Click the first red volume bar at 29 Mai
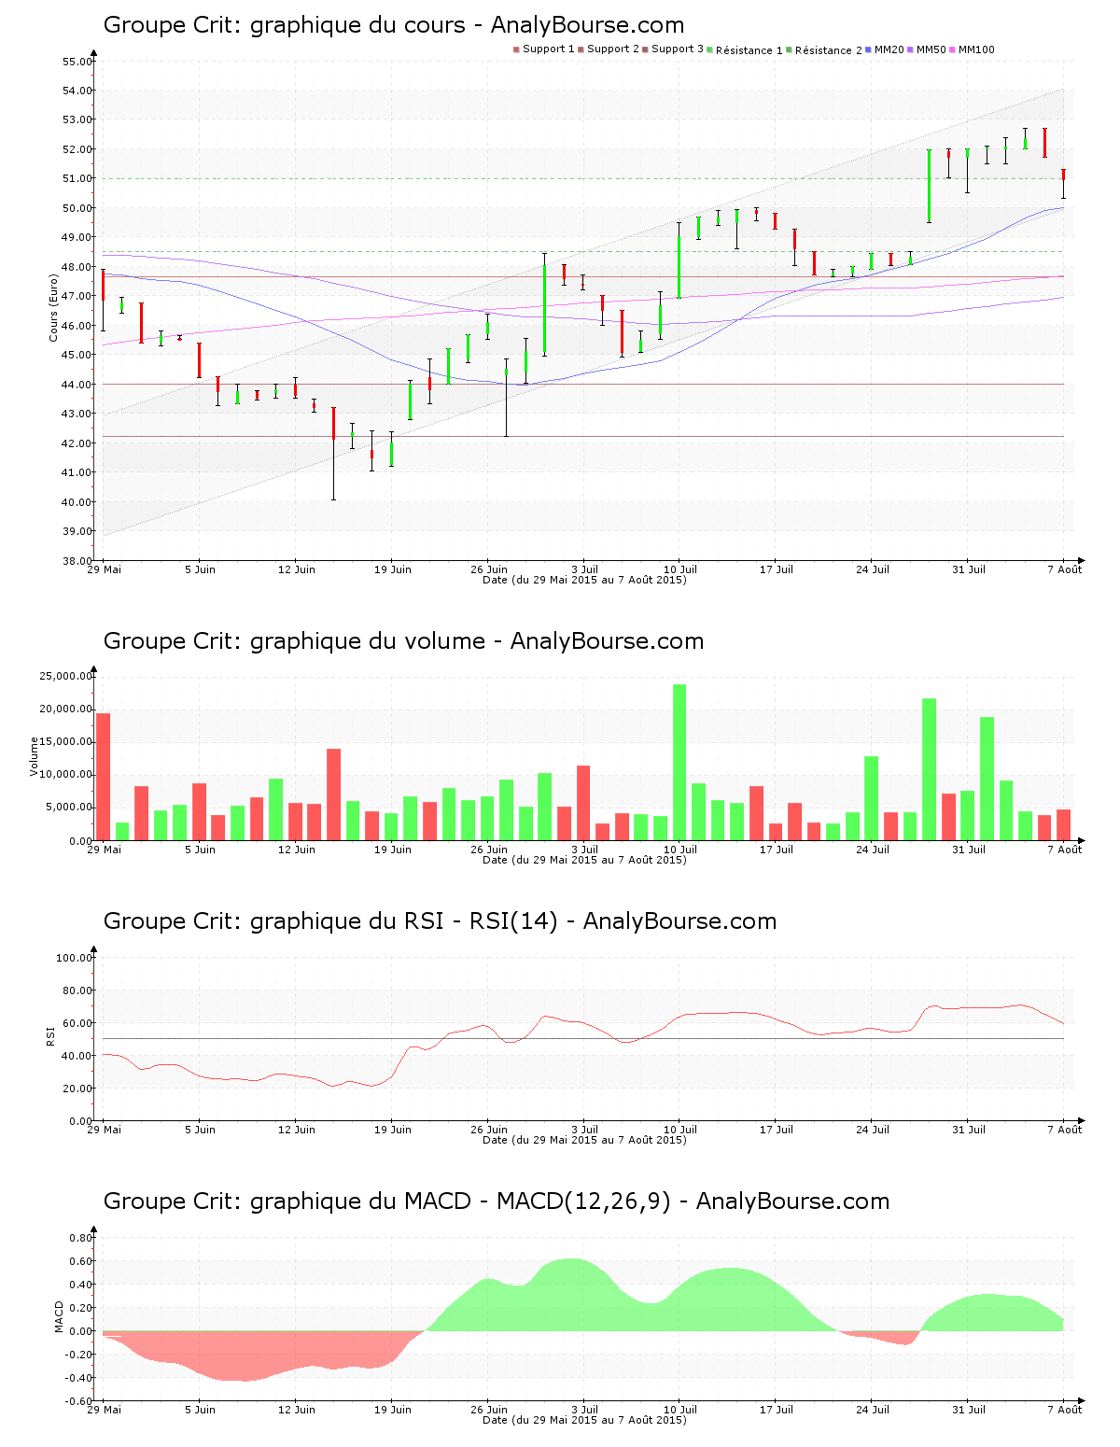Screen dimensions: 1120x1447 tap(104, 777)
